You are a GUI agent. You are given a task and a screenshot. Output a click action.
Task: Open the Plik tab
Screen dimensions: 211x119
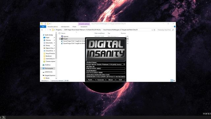click(x=43, y=27)
